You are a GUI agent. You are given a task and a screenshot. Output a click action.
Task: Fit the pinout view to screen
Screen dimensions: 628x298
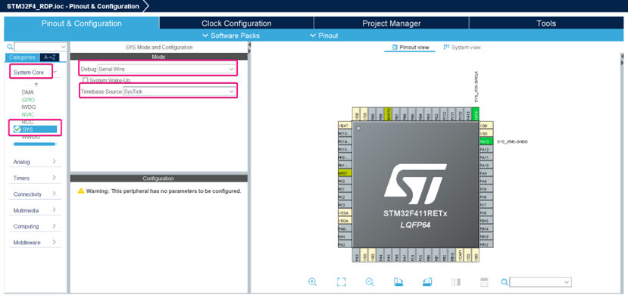pyautogui.click(x=341, y=281)
